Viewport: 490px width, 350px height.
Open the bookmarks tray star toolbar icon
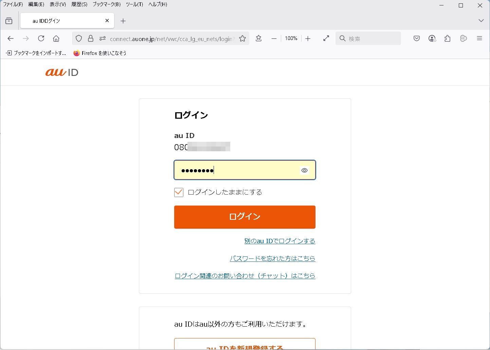[259, 39]
